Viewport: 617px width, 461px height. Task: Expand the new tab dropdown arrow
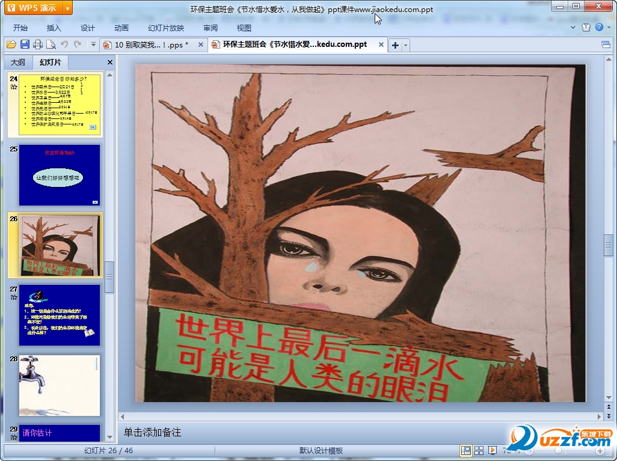(x=406, y=45)
